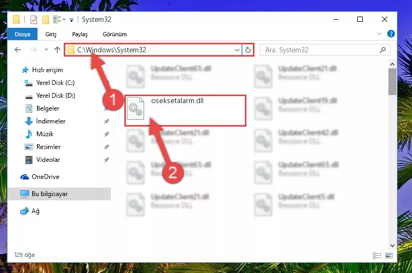Click the 129 öğe item count
412x273 pixels.
pyautogui.click(x=25, y=255)
